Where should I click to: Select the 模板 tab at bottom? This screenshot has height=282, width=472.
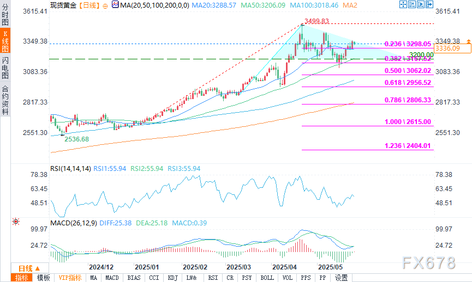[44, 278]
